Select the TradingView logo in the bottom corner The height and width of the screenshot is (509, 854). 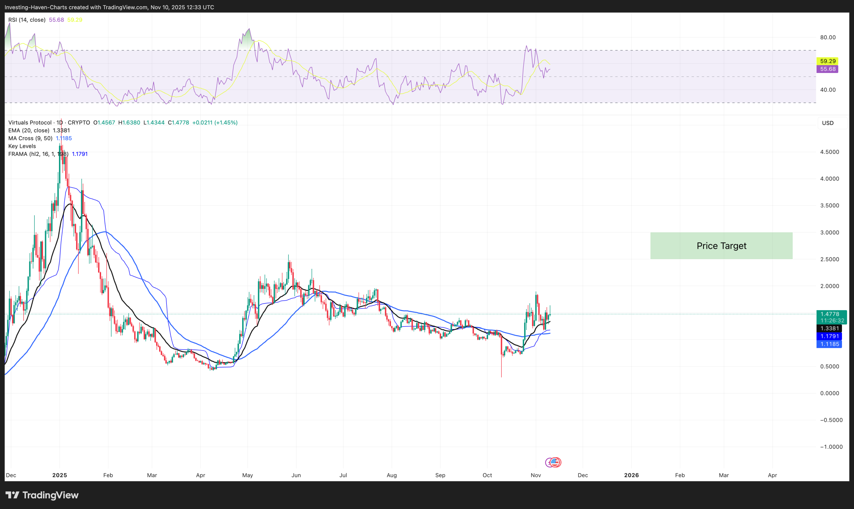[43, 495]
